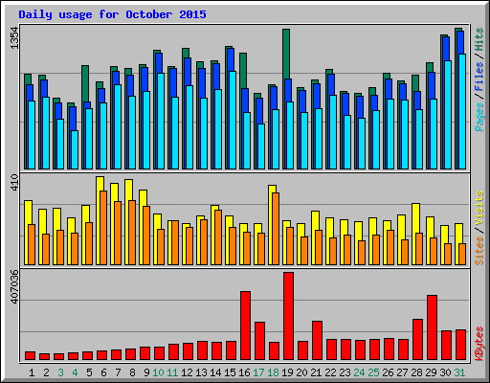Select day 28 on the x-axis
The width and height of the screenshot is (490, 383).
[x=416, y=372]
